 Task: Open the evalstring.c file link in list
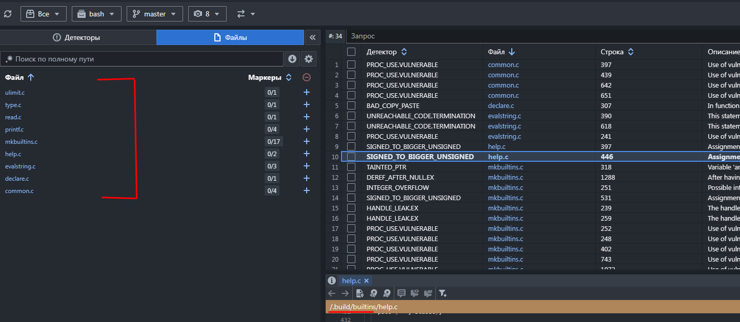(x=20, y=166)
